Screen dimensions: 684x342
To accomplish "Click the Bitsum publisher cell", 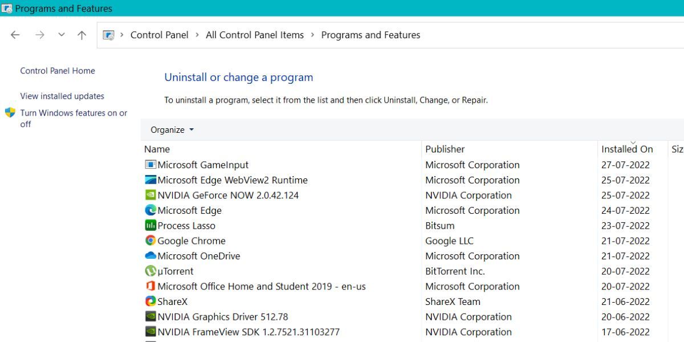I will 440,226.
